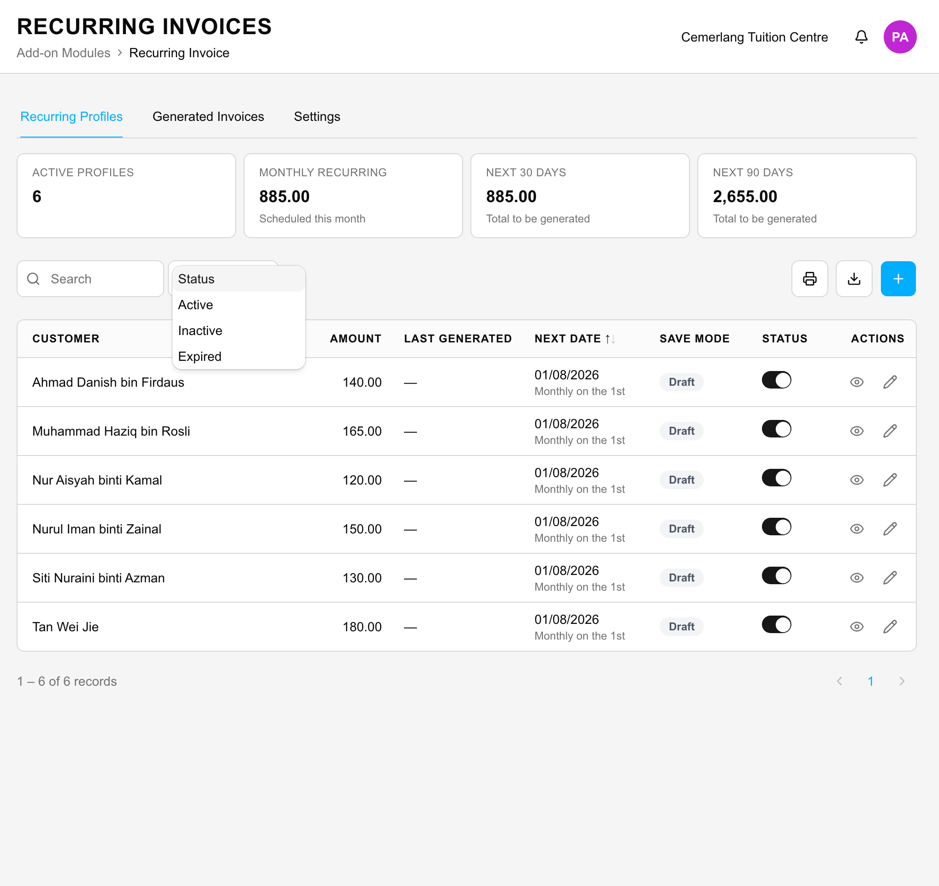The height and width of the screenshot is (886, 939).
Task: View Muhammad Haziq bin Rosli profile
Action: [x=856, y=431]
